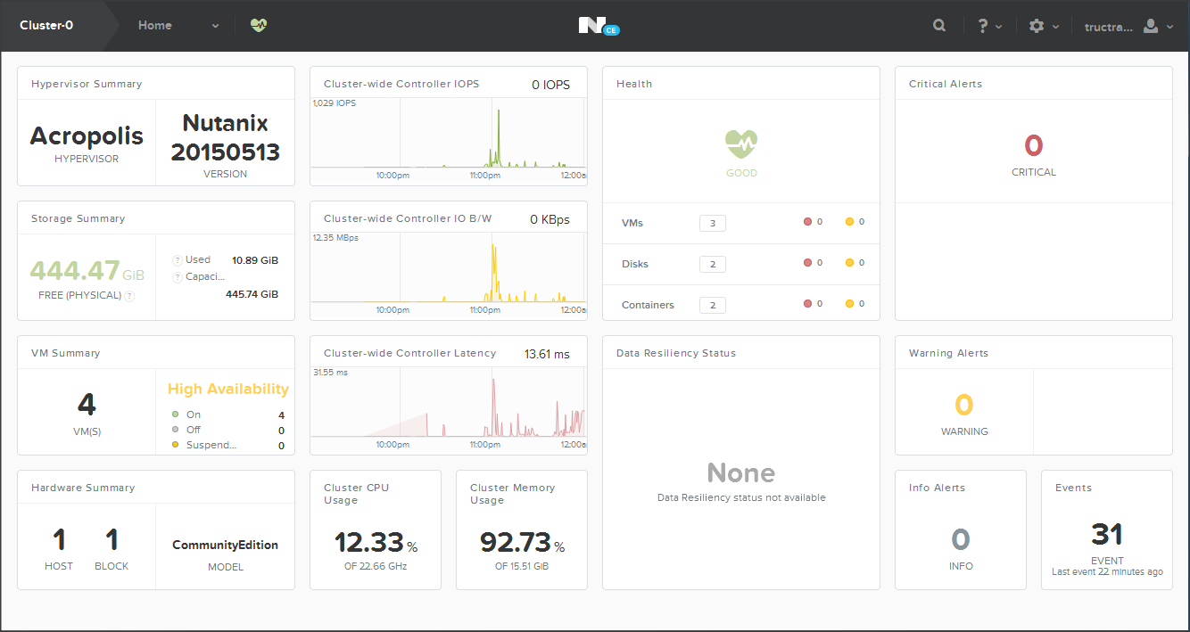Click the health heartbeat icon in top bar
1190x632 pixels.
tap(259, 26)
